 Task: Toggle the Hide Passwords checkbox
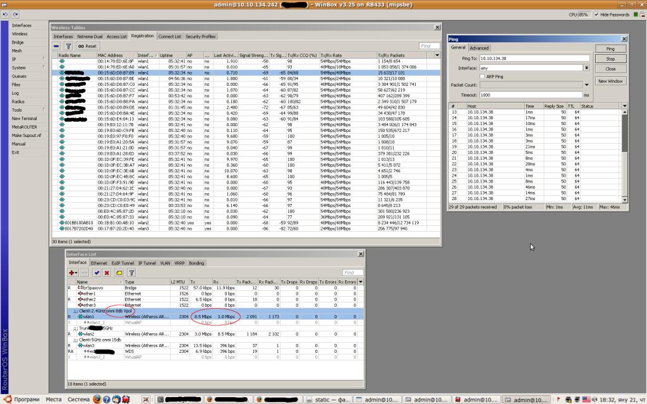tap(596, 14)
